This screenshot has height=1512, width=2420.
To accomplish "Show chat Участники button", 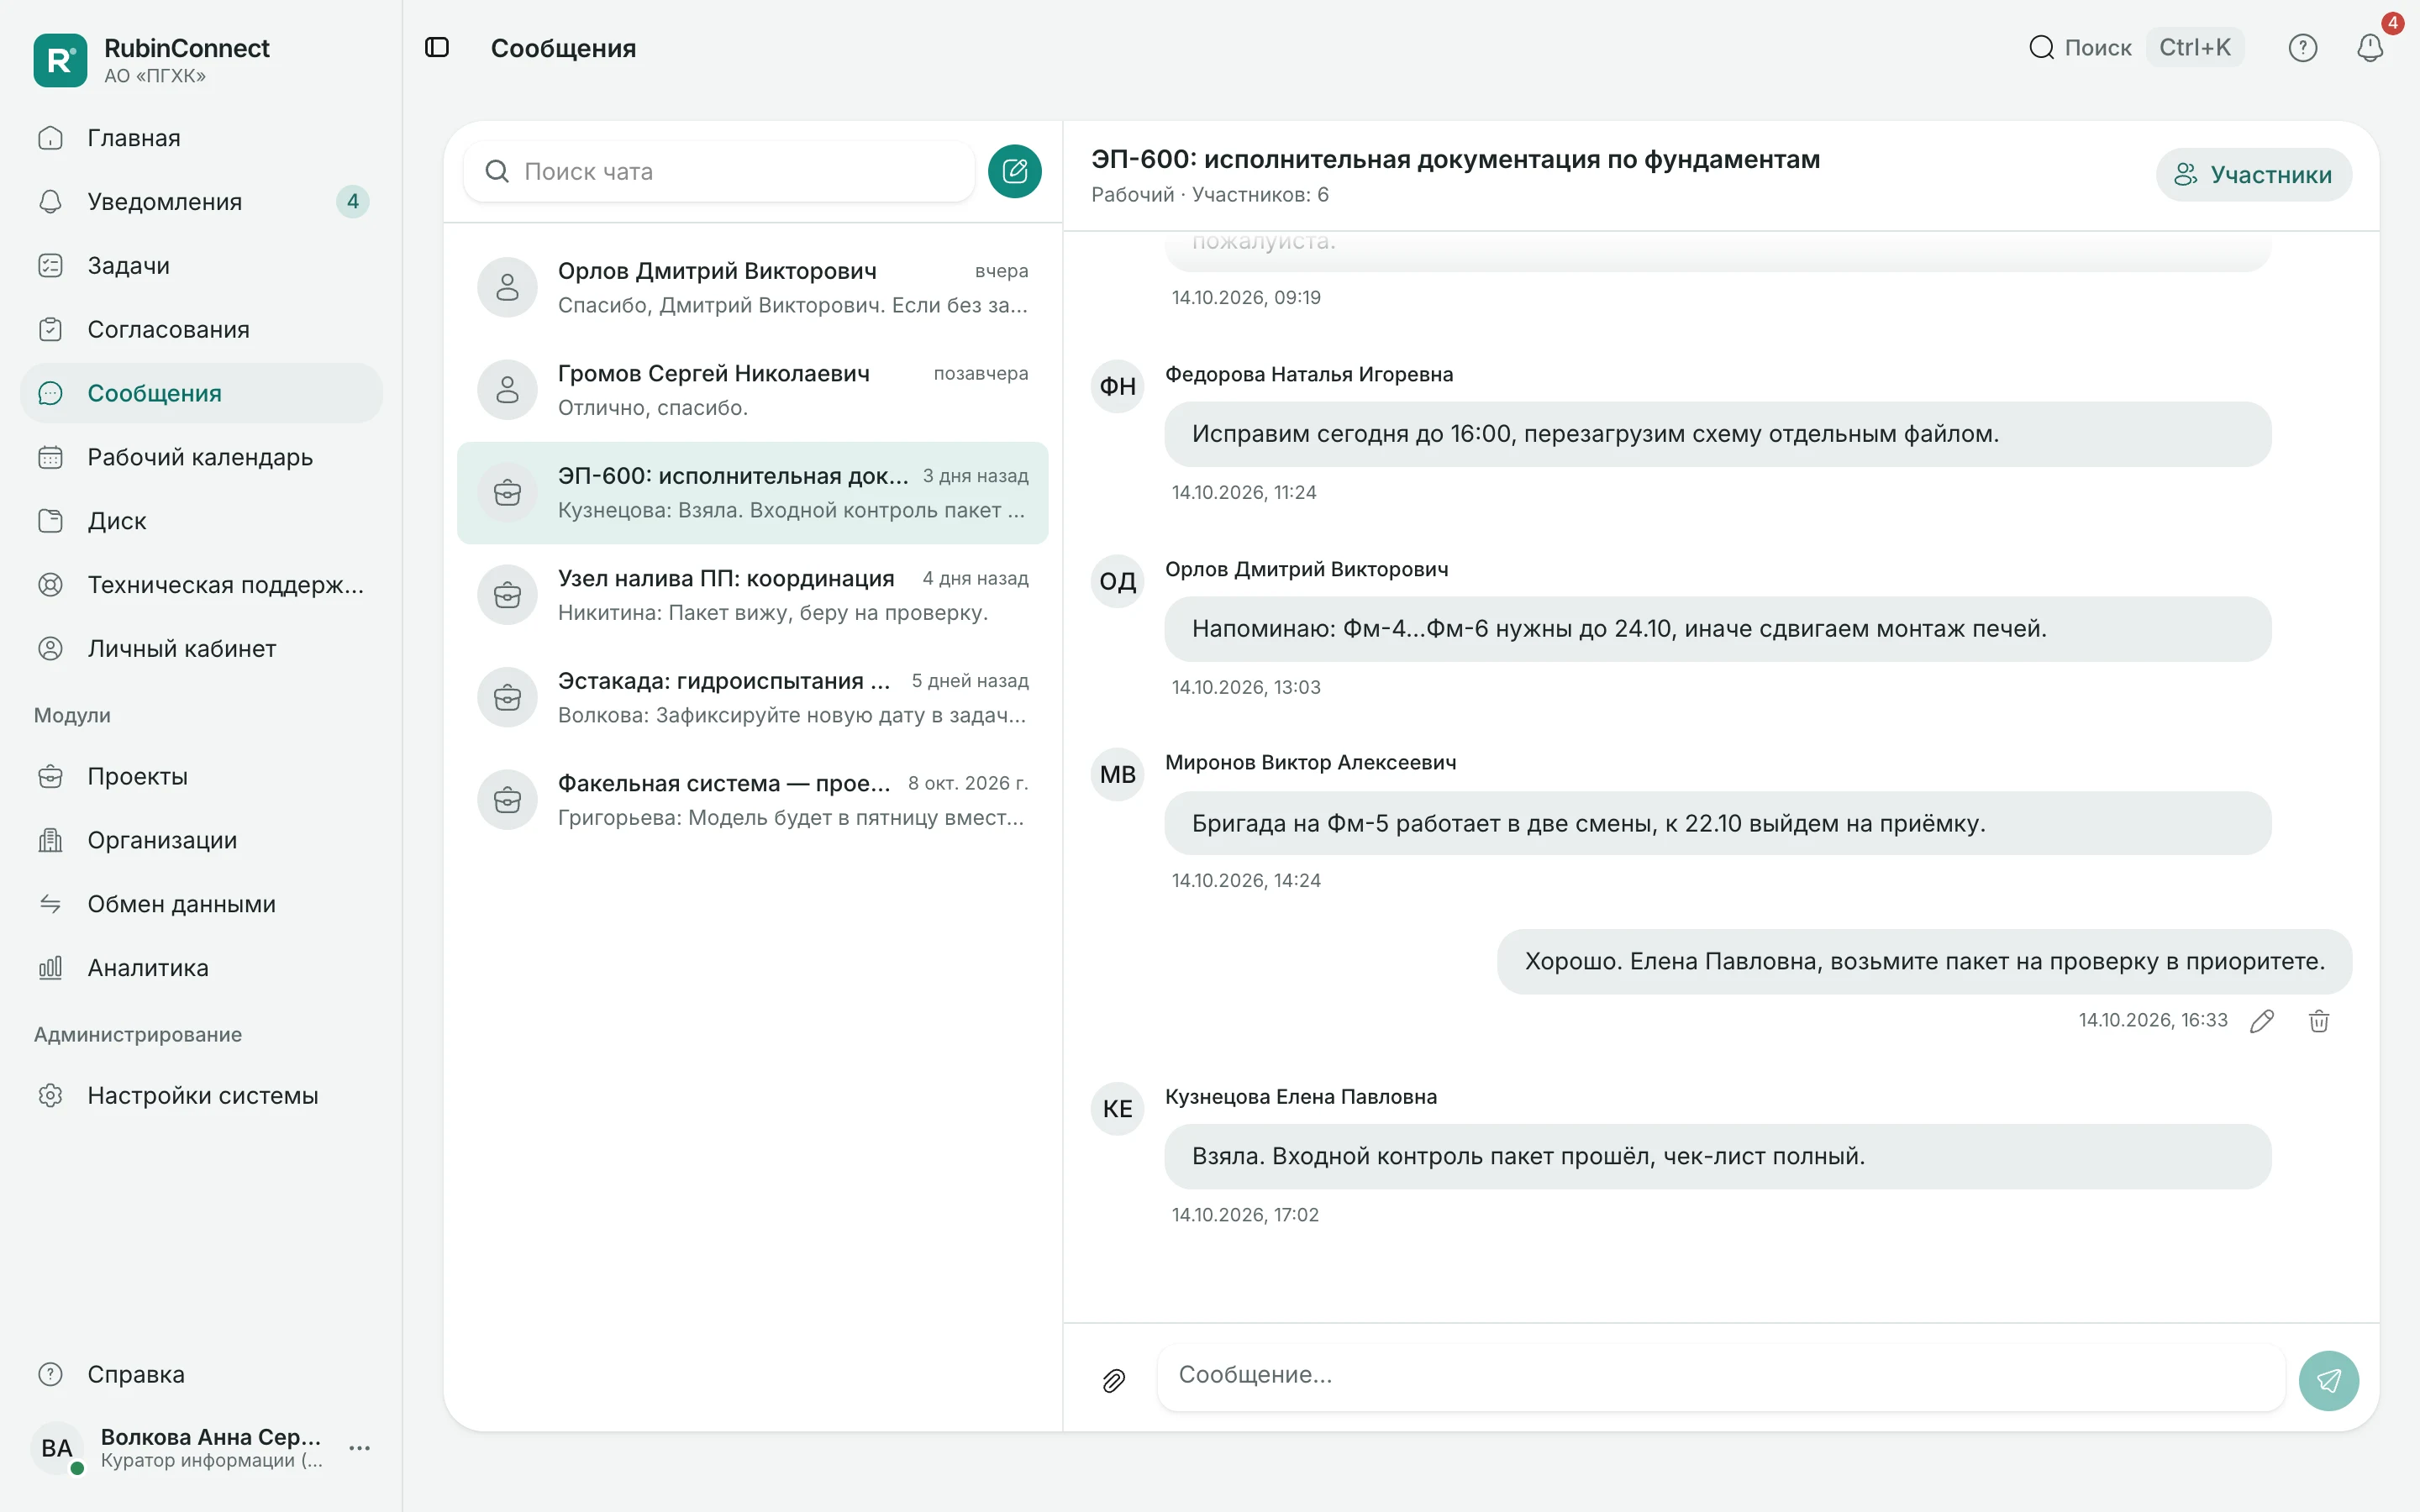I will pos(2253,175).
